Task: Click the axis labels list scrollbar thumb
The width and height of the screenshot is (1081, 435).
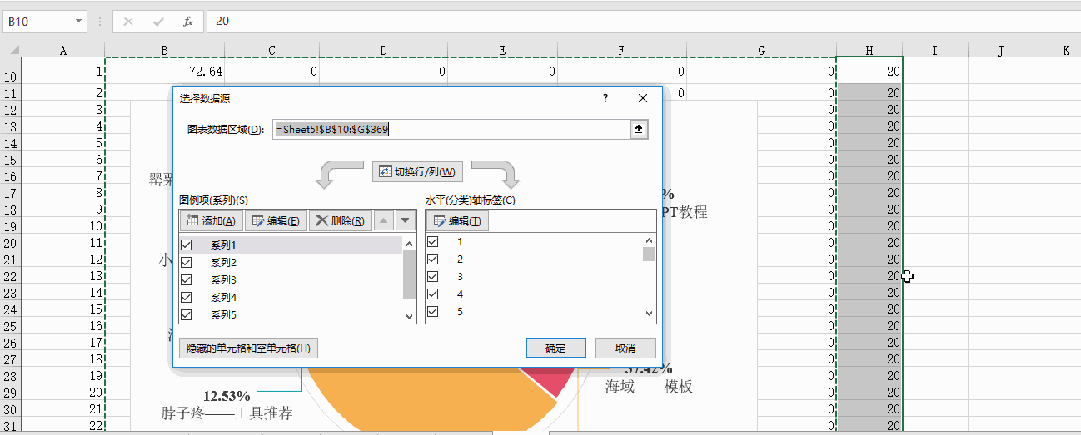Action: (649, 255)
